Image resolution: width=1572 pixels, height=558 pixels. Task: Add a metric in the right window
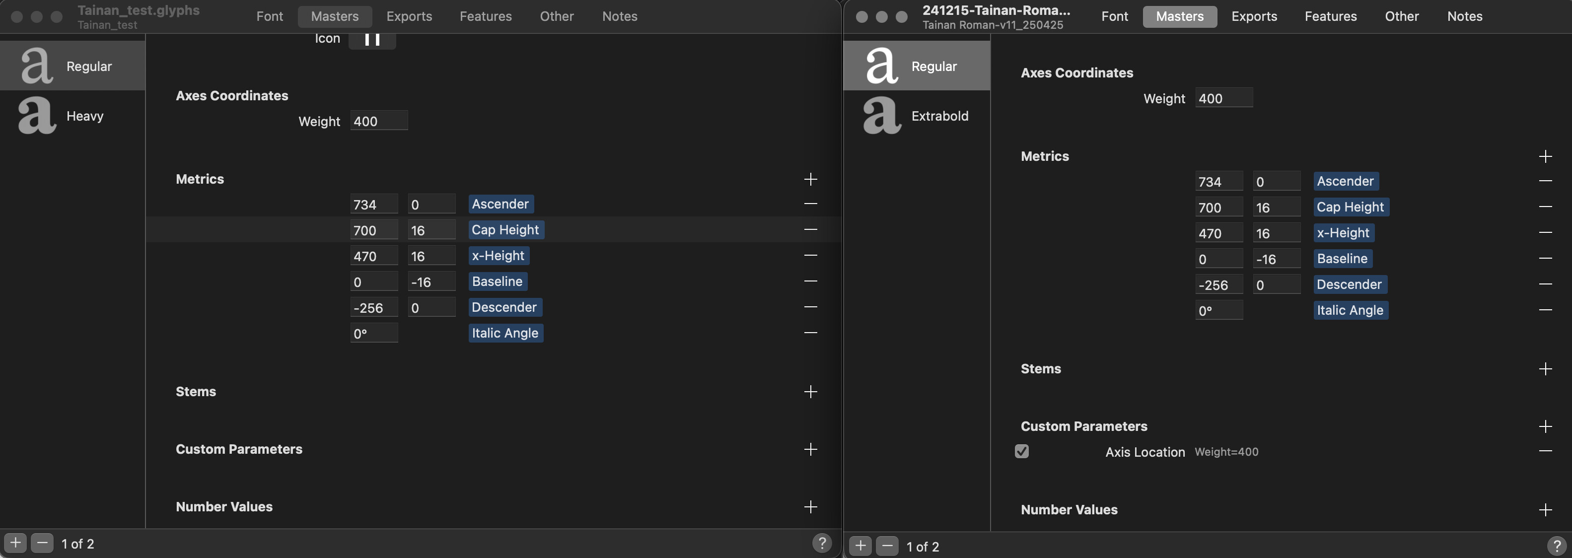pos(1545,157)
